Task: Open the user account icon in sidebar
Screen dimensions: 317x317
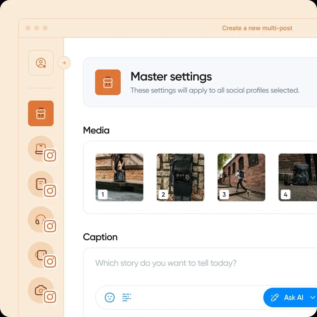Action: pyautogui.click(x=41, y=63)
